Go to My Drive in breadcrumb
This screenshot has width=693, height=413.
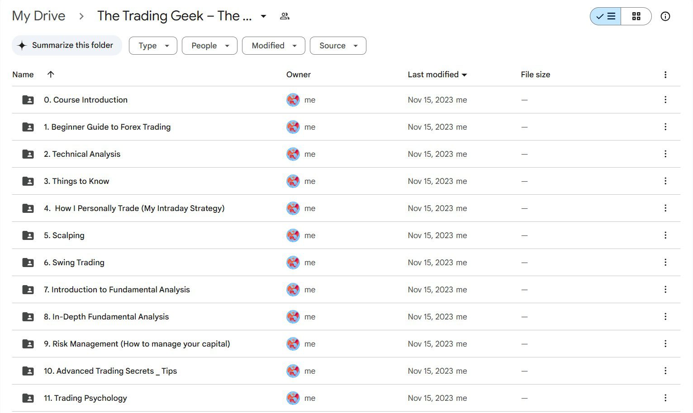[39, 16]
